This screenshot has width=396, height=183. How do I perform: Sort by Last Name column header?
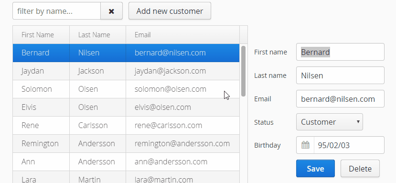coord(98,34)
